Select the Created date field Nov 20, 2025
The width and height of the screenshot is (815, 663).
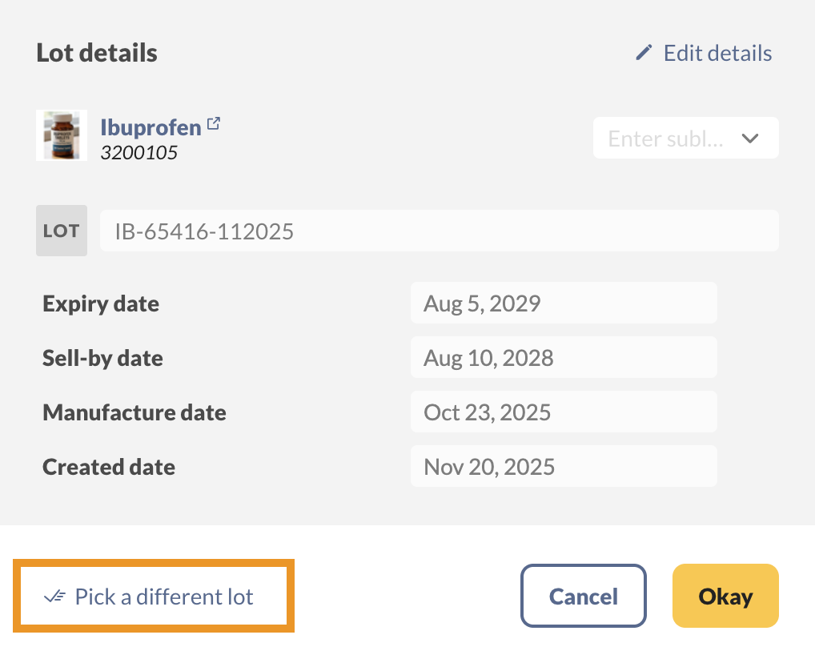pos(564,467)
